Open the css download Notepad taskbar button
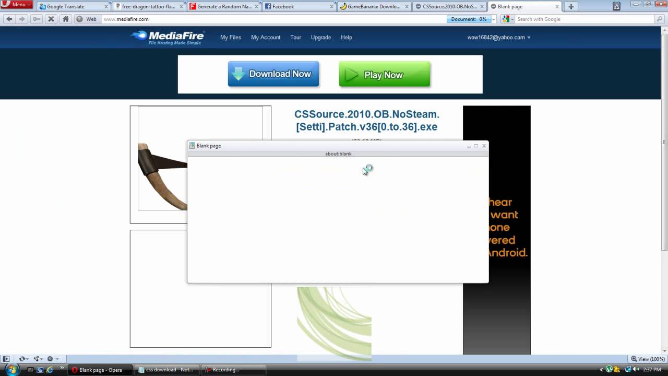 tap(167, 370)
